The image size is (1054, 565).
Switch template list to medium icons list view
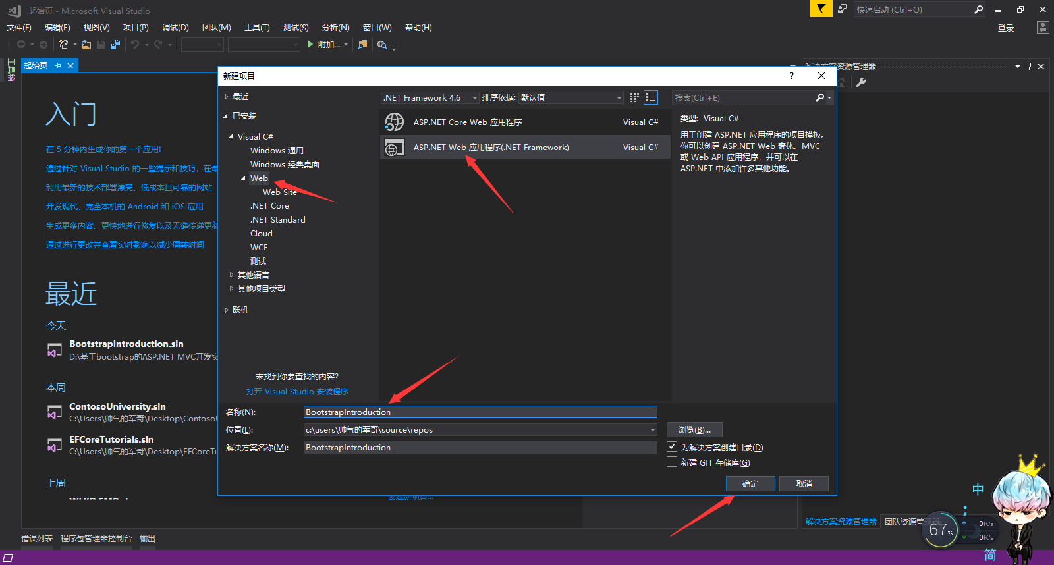pos(651,97)
